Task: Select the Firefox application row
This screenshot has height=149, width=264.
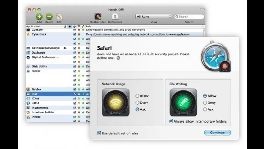Action: (x=58, y=89)
